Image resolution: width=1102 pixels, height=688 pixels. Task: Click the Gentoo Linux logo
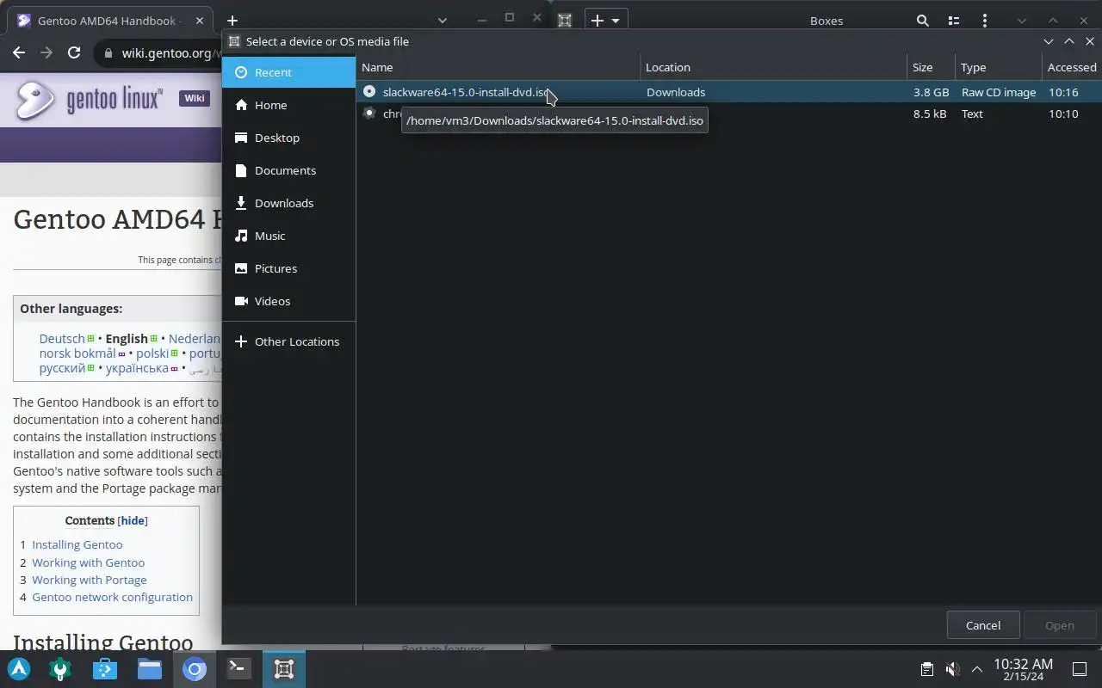pyautogui.click(x=90, y=100)
